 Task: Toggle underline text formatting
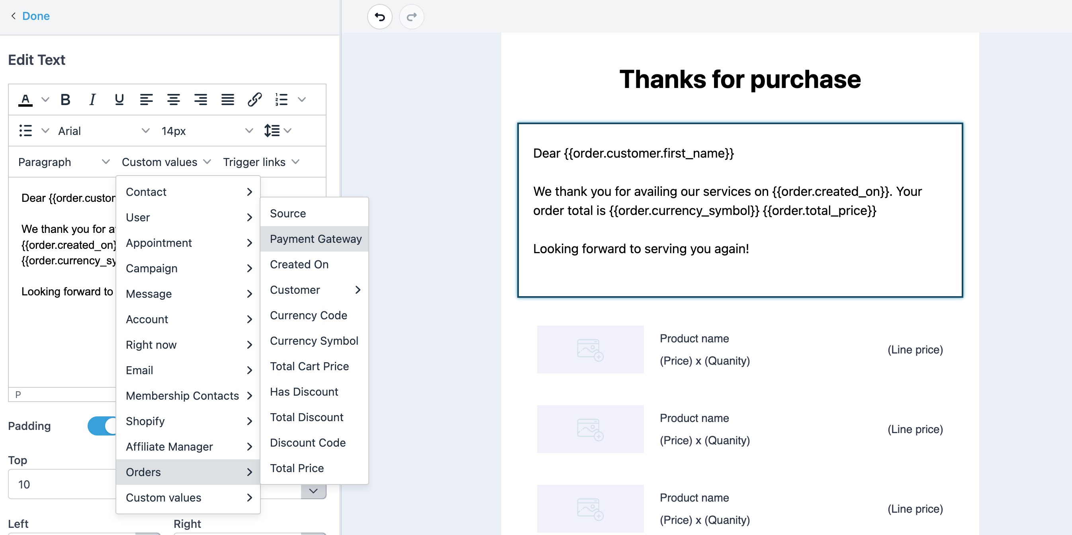pyautogui.click(x=119, y=100)
